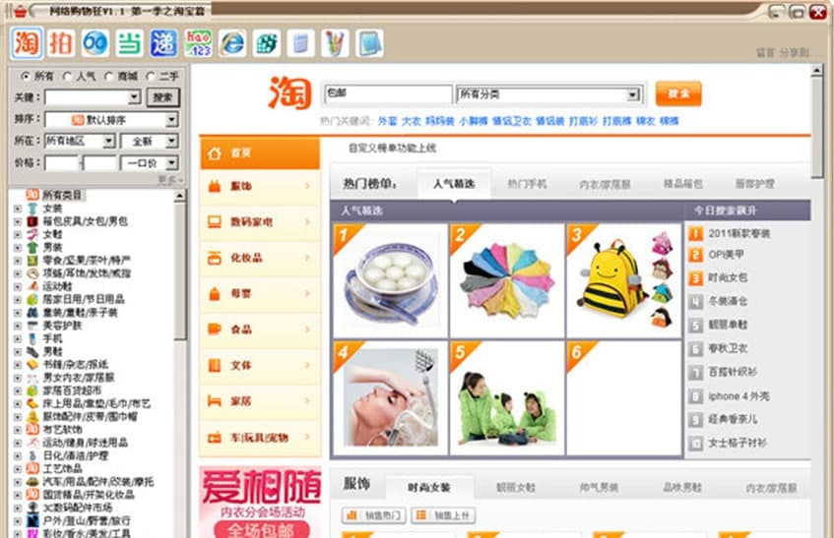Image resolution: width=834 pixels, height=538 pixels.
Task: Open the 默认排序 sort dropdown
Action: pos(171,119)
